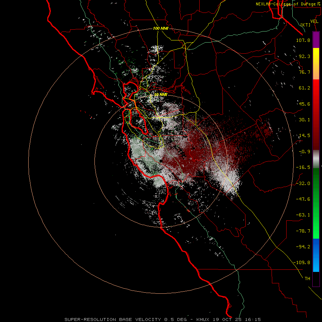
Task: Click the 50 NMI range ring label
Action: pos(161,95)
